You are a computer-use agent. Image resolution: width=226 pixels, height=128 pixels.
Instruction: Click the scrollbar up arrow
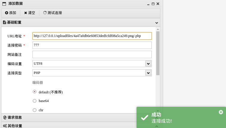158,29
